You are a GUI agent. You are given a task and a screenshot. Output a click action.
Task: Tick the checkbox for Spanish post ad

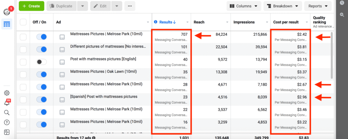[23, 100]
